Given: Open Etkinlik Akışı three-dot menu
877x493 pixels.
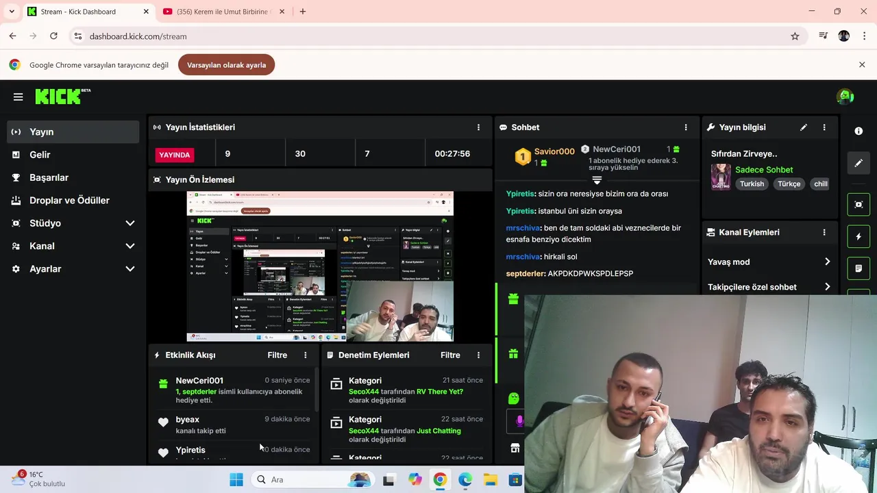Looking at the screenshot, I should [x=306, y=355].
